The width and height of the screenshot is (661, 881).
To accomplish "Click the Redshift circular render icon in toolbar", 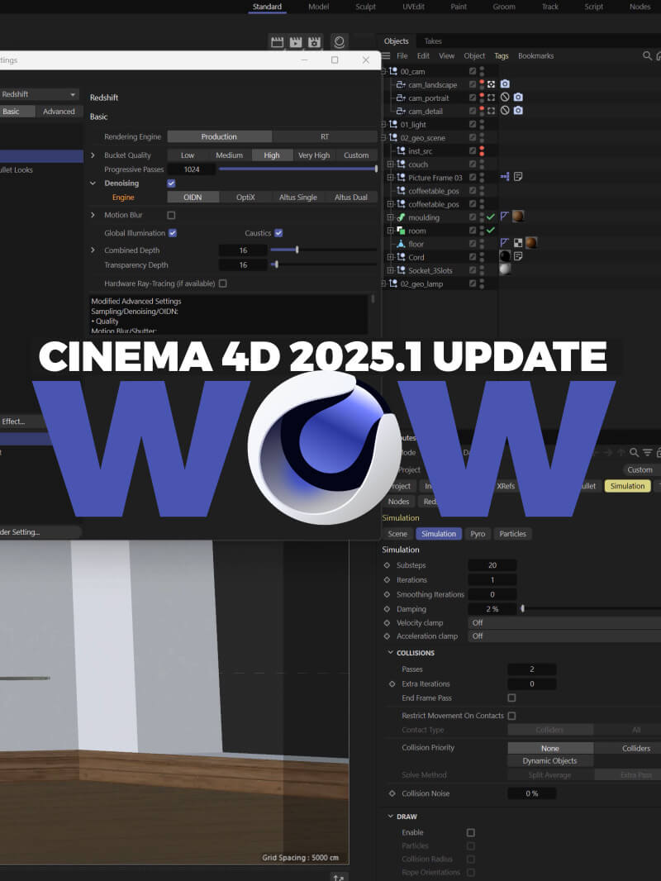I will point(340,42).
